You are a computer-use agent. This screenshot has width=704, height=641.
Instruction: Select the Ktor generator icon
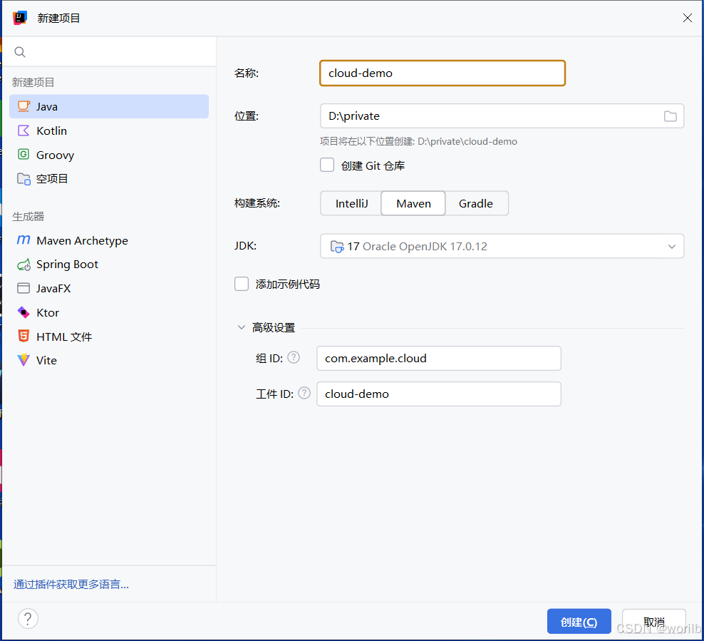pyautogui.click(x=24, y=312)
